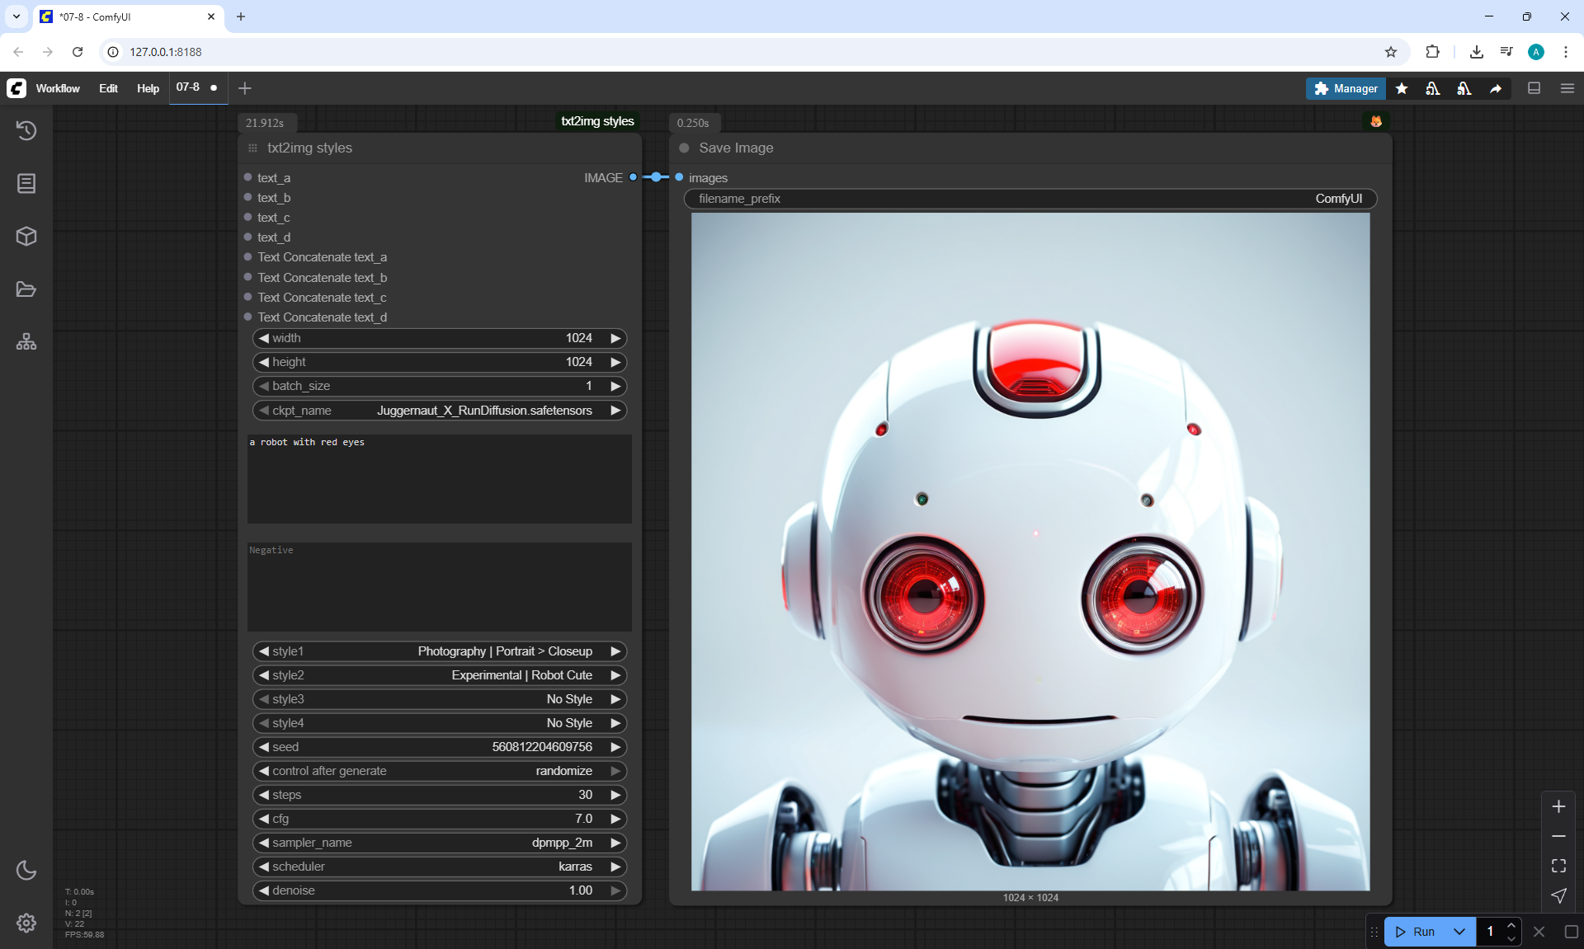Open the workflows folder sidebar icon
Image resolution: width=1584 pixels, height=949 pixels.
[x=26, y=289]
